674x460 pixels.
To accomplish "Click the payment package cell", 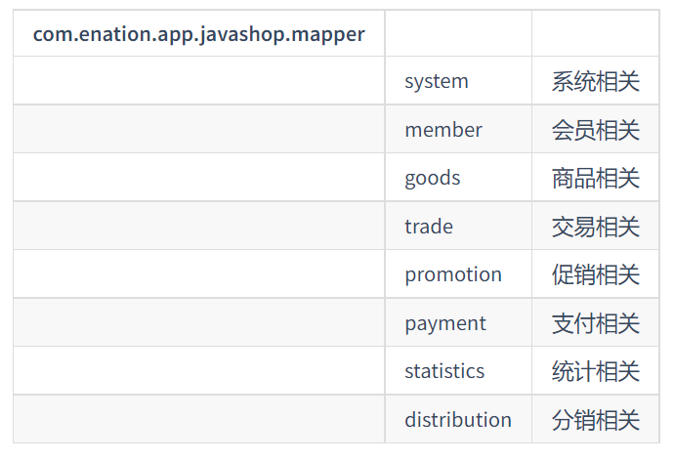I will [458, 322].
